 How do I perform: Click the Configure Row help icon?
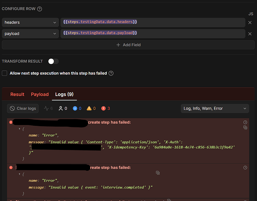pyautogui.click(x=39, y=9)
